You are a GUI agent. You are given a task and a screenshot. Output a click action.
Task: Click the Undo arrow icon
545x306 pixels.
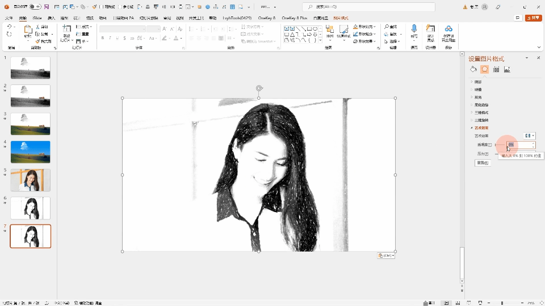point(9,27)
